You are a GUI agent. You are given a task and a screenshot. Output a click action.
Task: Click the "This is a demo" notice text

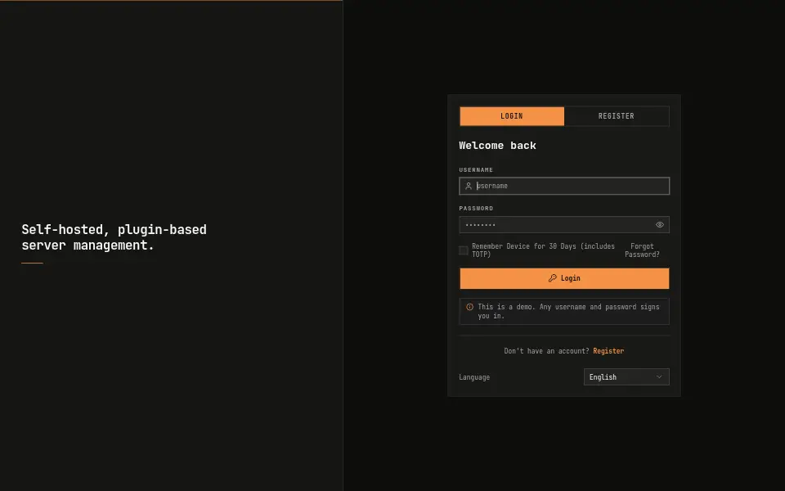click(x=568, y=311)
